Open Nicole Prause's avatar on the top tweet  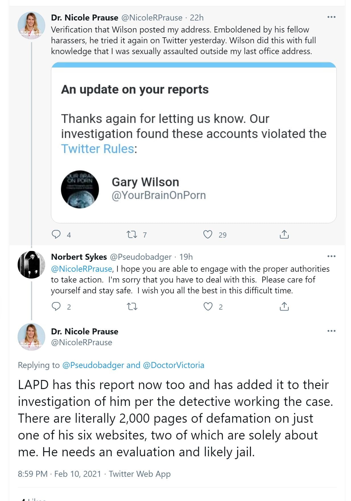[x=31, y=25]
